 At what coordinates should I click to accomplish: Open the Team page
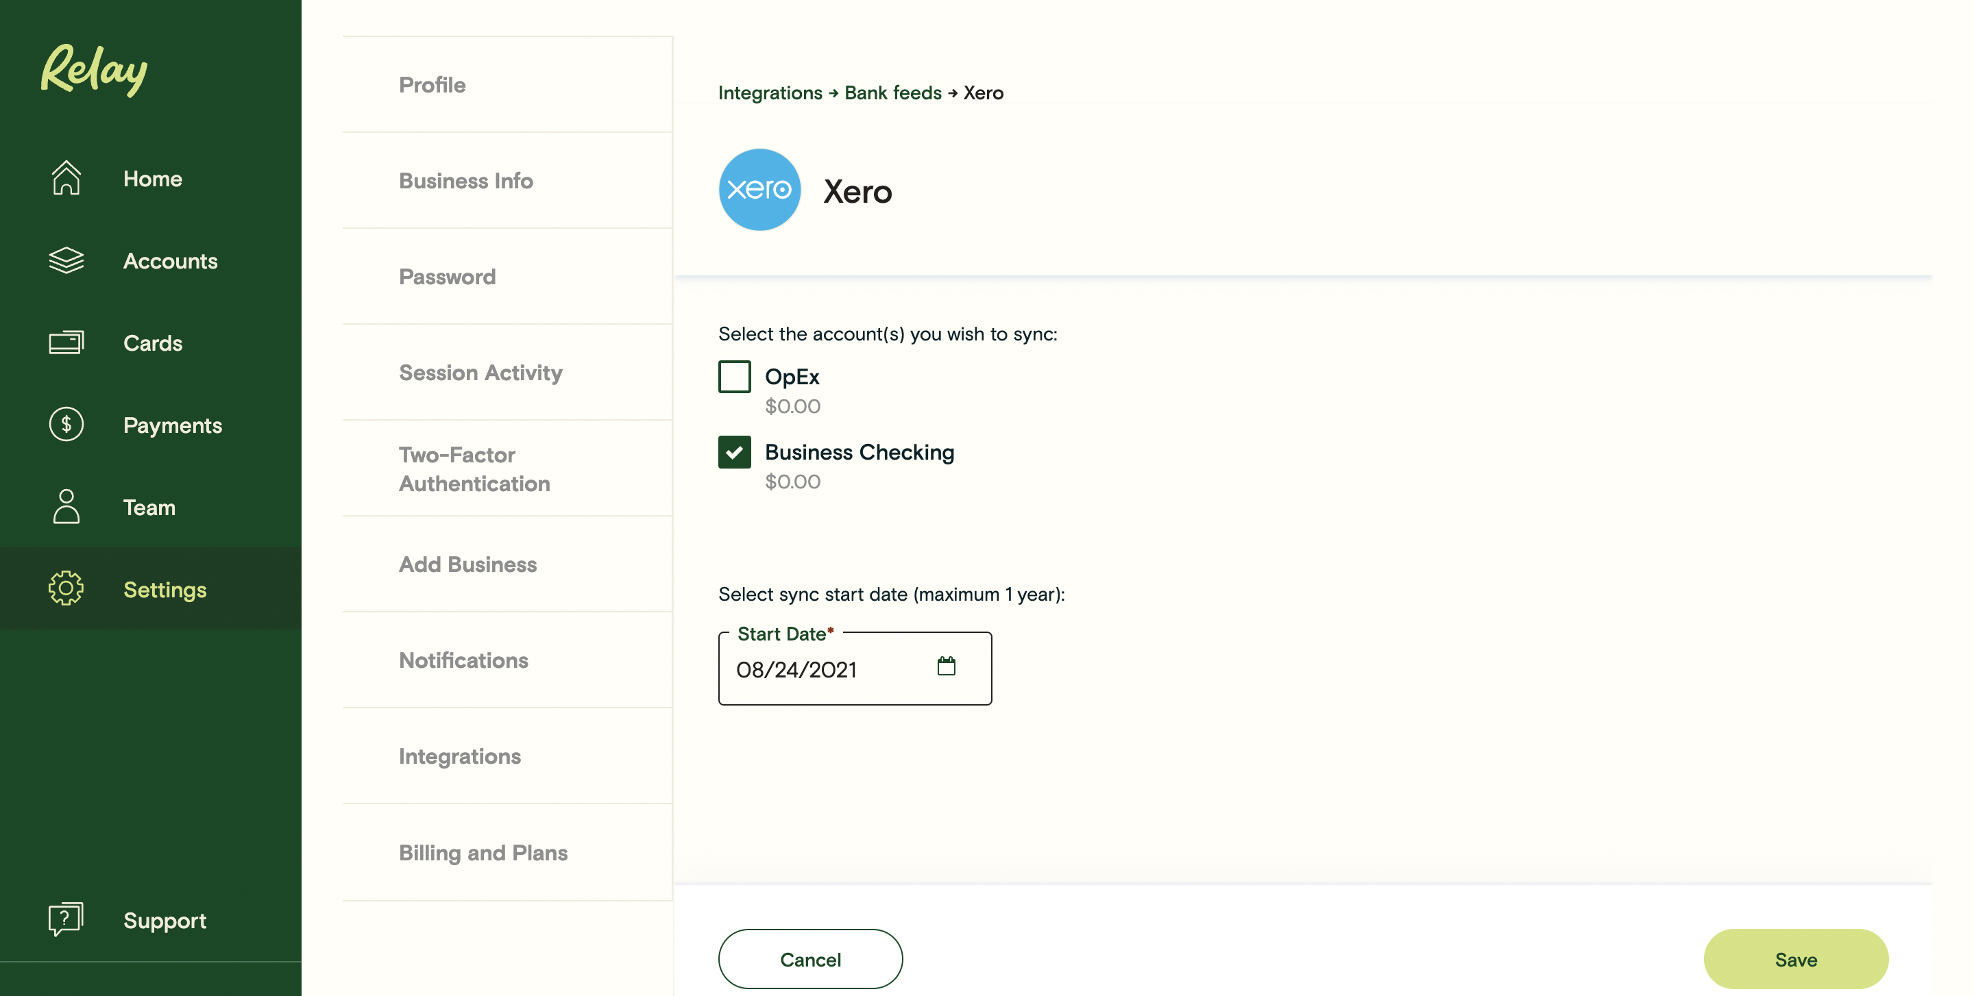pyautogui.click(x=150, y=507)
